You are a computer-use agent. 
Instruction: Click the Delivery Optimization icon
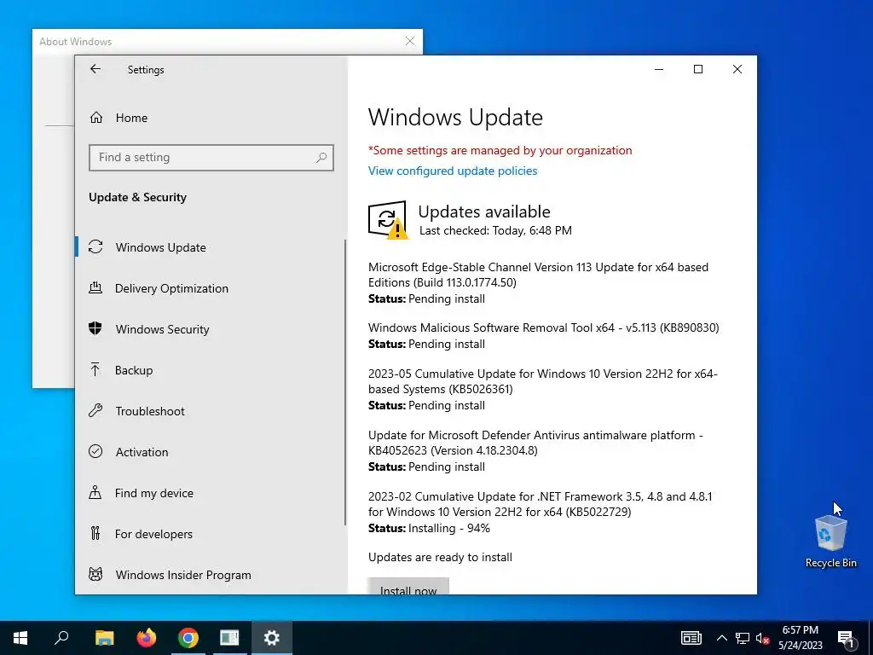[95, 288]
